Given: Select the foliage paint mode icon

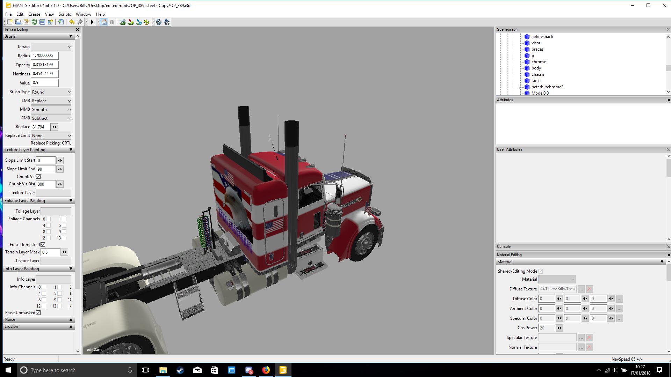Looking at the screenshot, I should 147,22.
